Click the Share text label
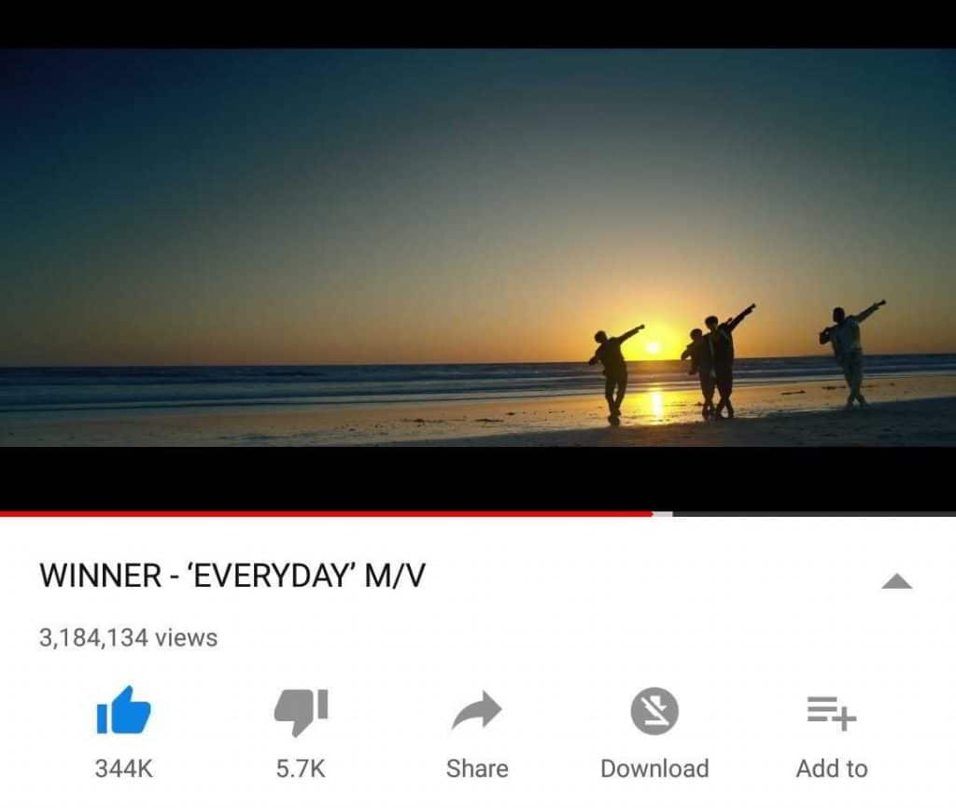 pyautogui.click(x=477, y=769)
